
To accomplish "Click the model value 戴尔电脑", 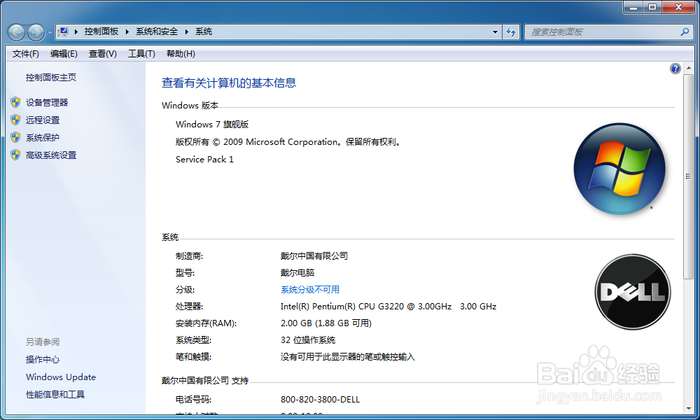I will click(297, 273).
